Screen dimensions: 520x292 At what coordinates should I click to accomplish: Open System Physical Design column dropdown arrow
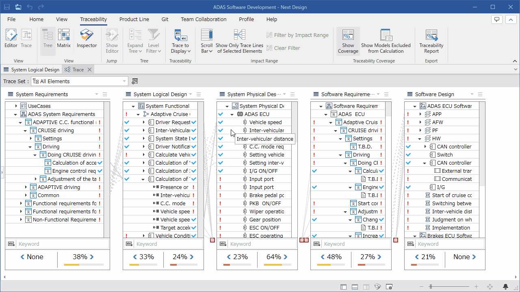[x=284, y=94]
